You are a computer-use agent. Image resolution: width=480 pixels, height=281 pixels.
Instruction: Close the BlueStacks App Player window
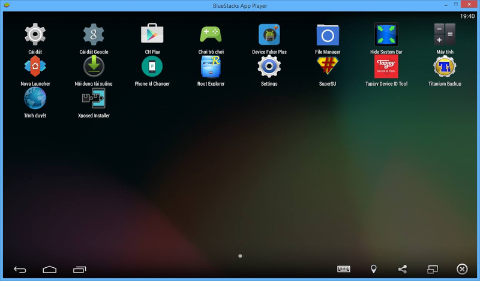pos(469,4)
